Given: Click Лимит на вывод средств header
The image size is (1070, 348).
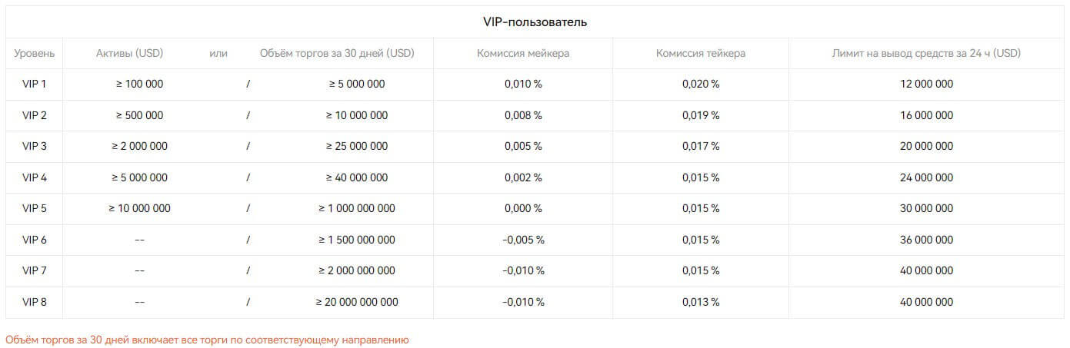Looking at the screenshot, I should [x=926, y=53].
